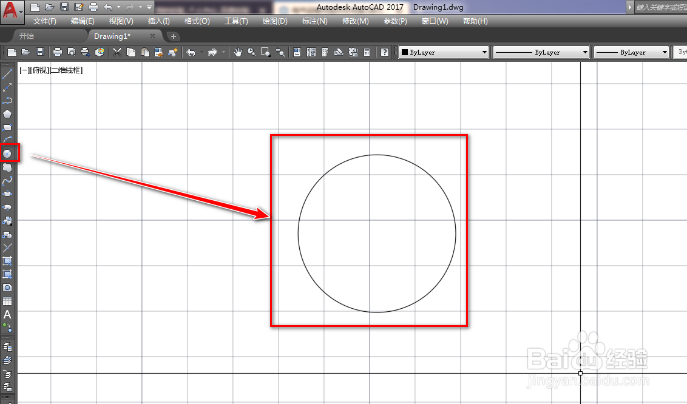Click the search keyword input field
This screenshot has height=404, width=687.
point(661,7)
